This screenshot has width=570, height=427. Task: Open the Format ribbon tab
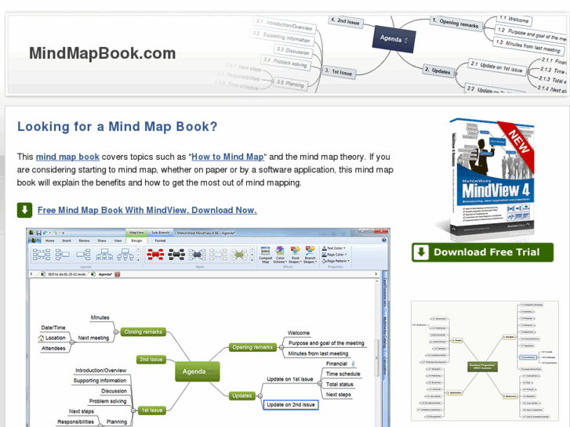tap(160, 241)
